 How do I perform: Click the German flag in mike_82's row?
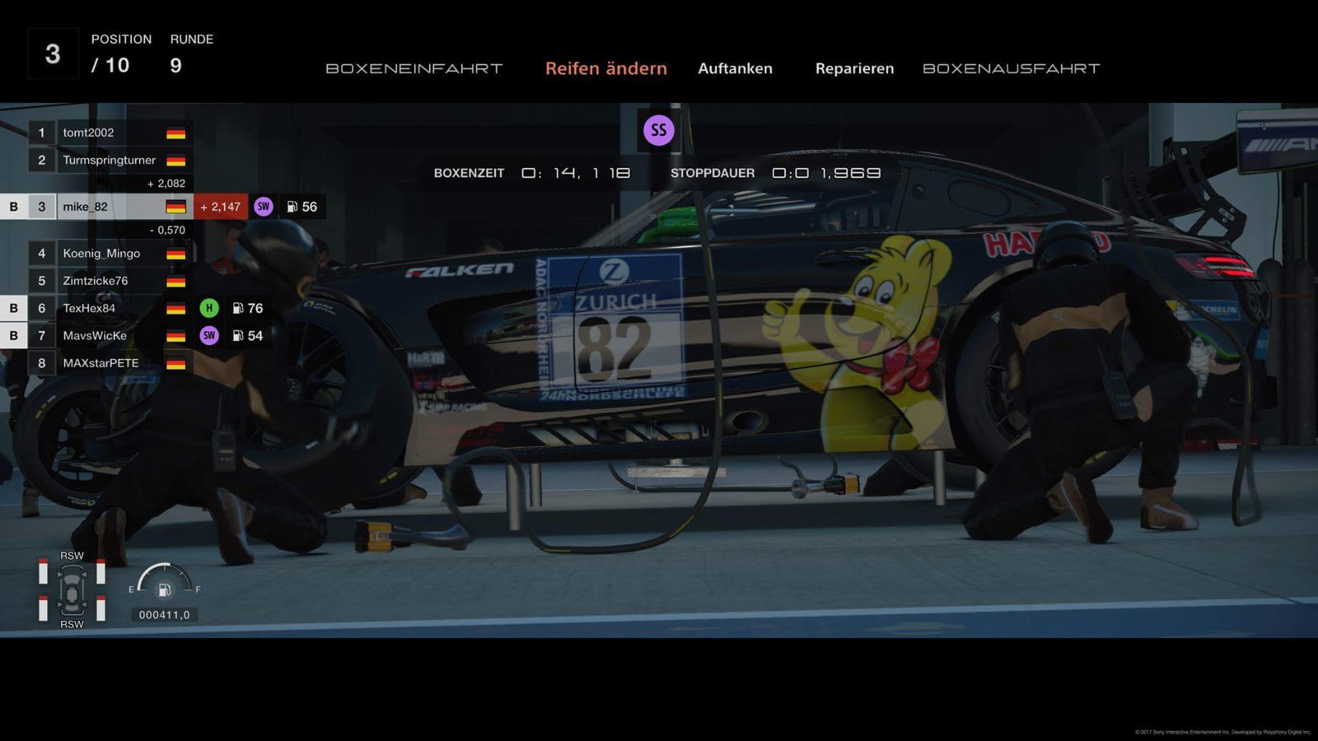tap(175, 207)
